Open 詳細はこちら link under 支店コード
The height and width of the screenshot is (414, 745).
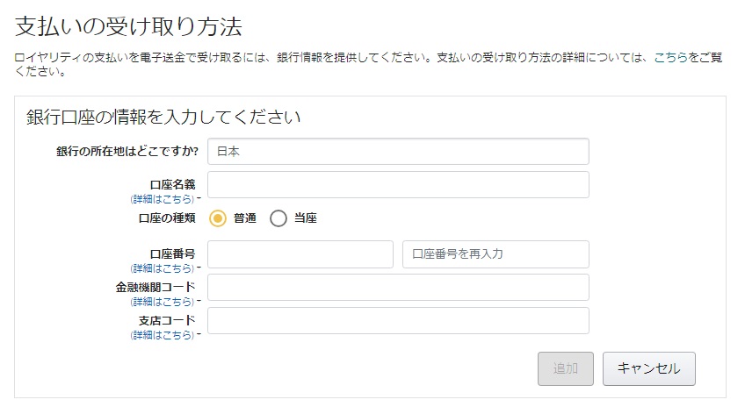coord(163,335)
